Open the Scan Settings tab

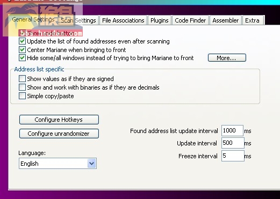tap(78, 20)
